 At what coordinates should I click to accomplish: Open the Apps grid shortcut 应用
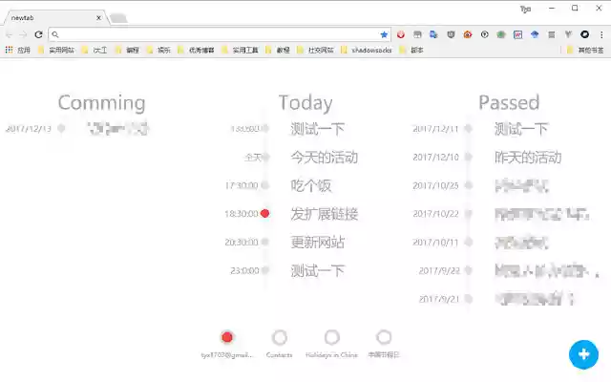17,50
